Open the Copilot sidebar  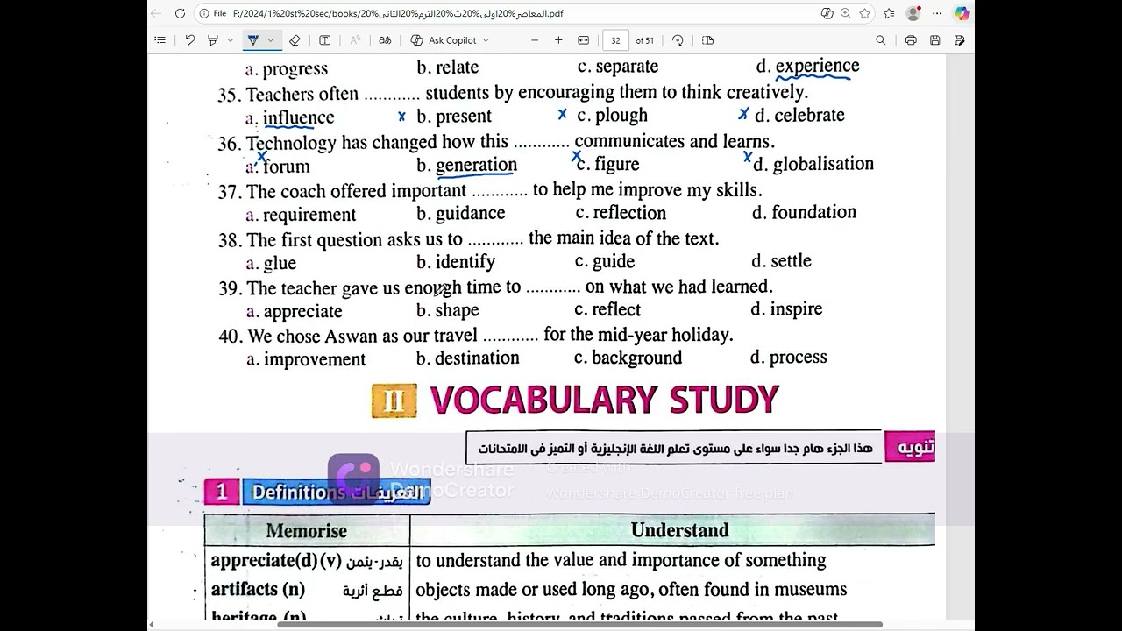[962, 13]
